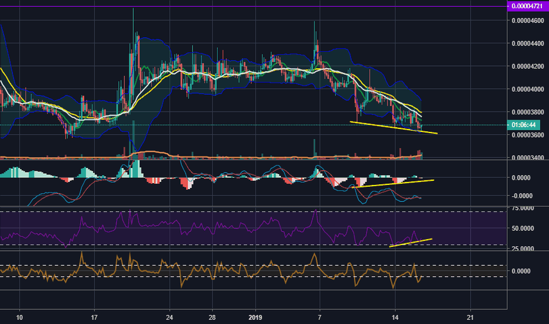549x324 pixels.
Task: Select the yellow trendline under the price lows
Action: pos(393,127)
